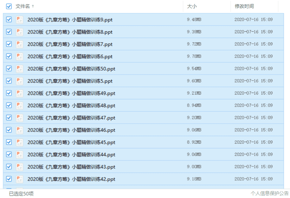290x198 pixels.
Task: Click the 文件名 column header
Action: point(22,6)
